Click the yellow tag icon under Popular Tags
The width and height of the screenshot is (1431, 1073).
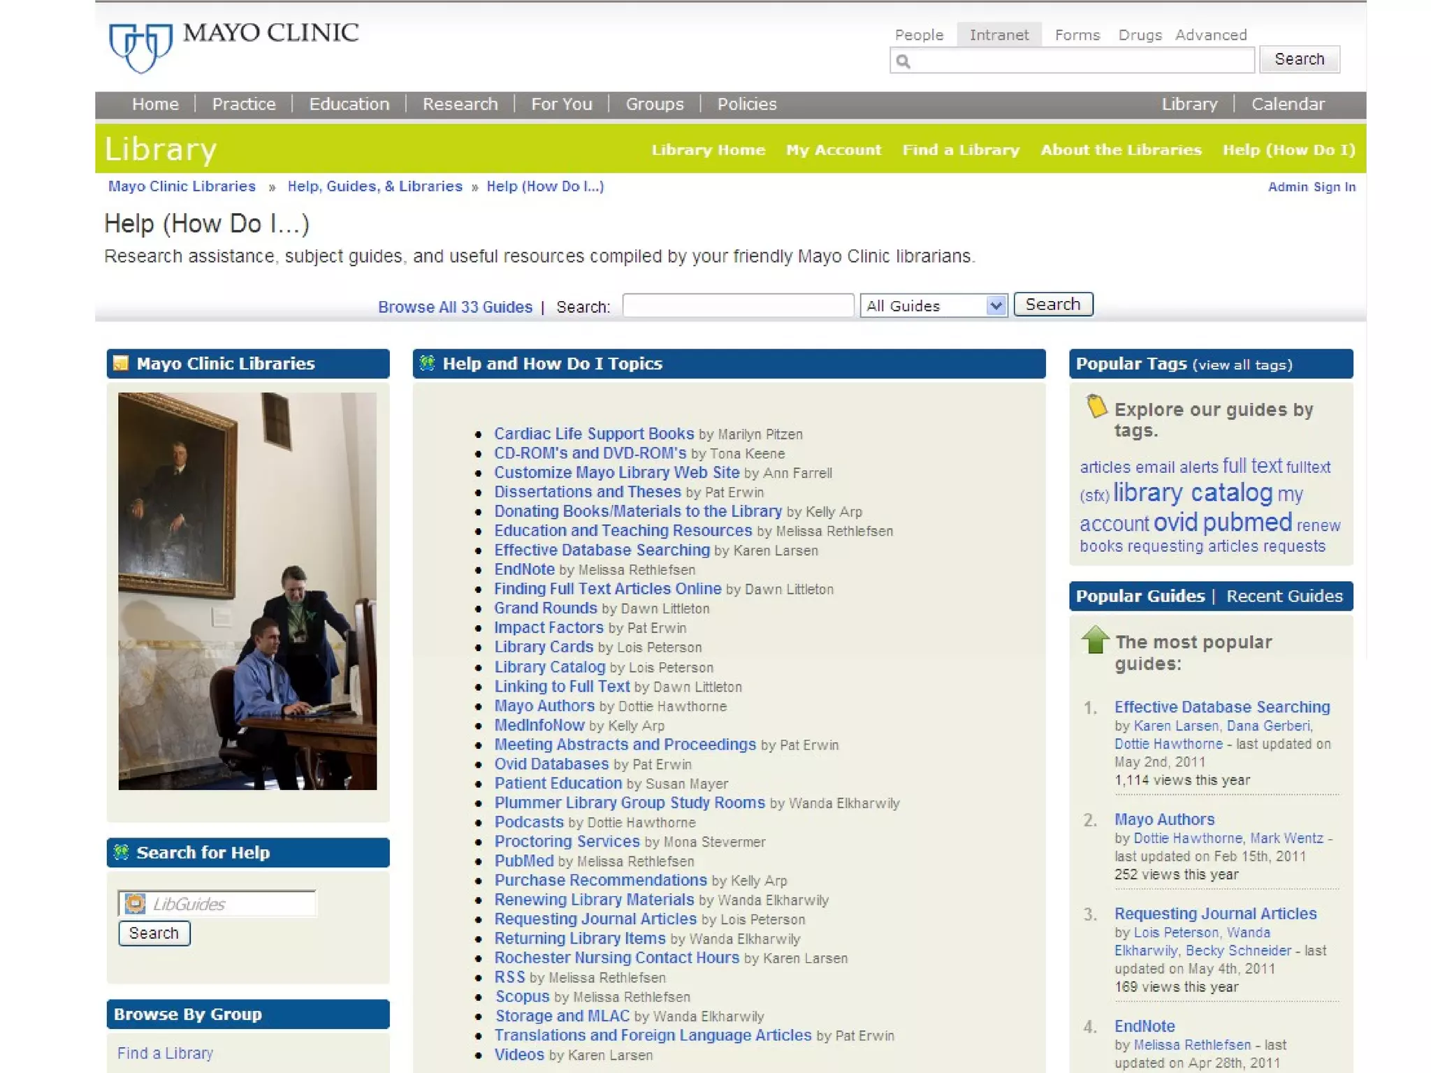click(x=1096, y=407)
